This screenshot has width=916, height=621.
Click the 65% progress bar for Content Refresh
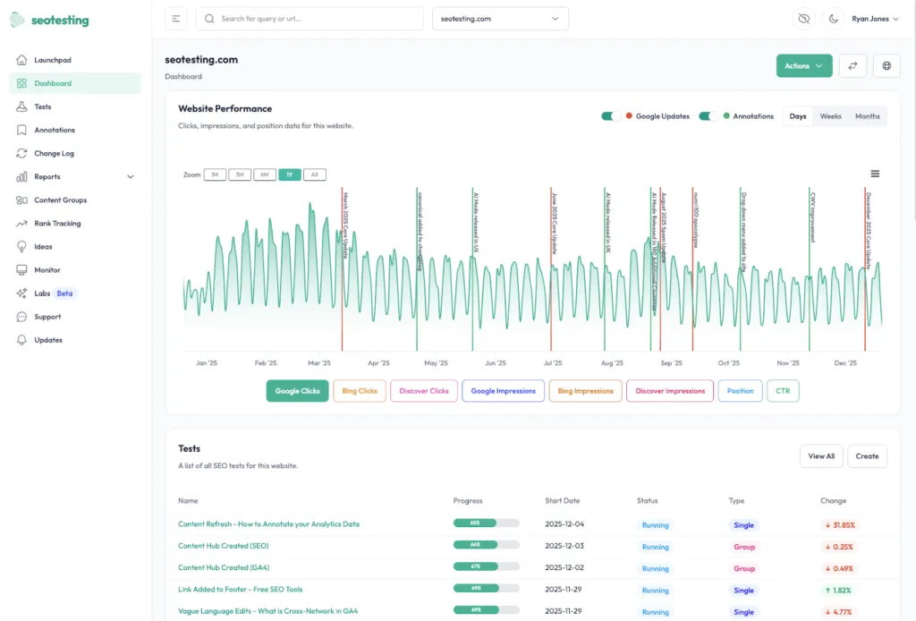[x=486, y=522]
